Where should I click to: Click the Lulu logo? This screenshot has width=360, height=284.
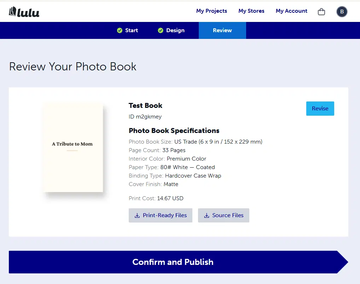(x=24, y=12)
